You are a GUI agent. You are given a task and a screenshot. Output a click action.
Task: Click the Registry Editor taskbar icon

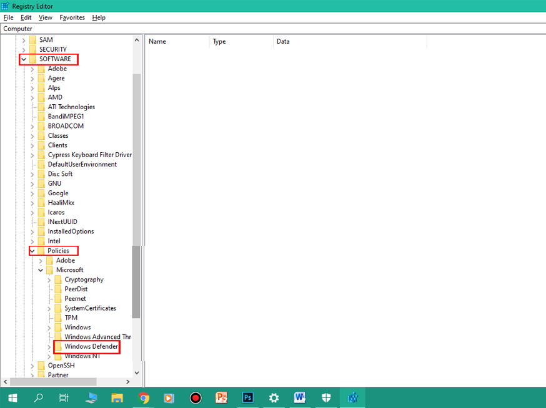(352, 397)
